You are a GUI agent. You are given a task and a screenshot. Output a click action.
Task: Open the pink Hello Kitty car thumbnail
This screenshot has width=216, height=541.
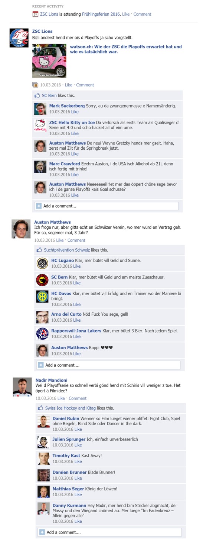pos(49,61)
